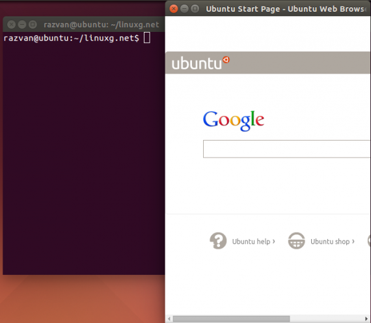Screen dimensions: 371x323
Task: Click the horizontal scrollbar thumb in browser
Action: (x=231, y=318)
